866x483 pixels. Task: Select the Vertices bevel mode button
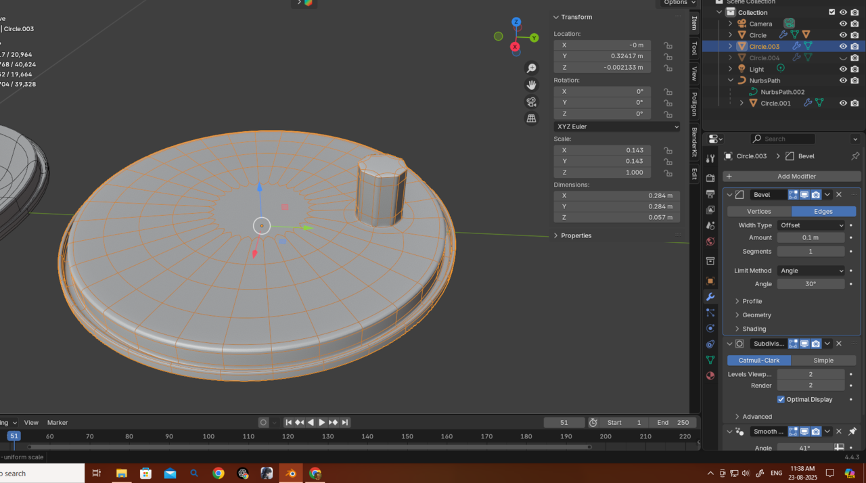[x=758, y=212]
